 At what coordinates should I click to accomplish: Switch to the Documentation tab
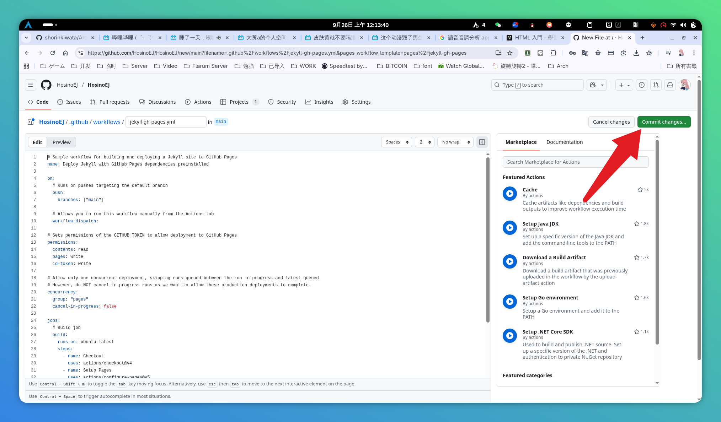565,142
